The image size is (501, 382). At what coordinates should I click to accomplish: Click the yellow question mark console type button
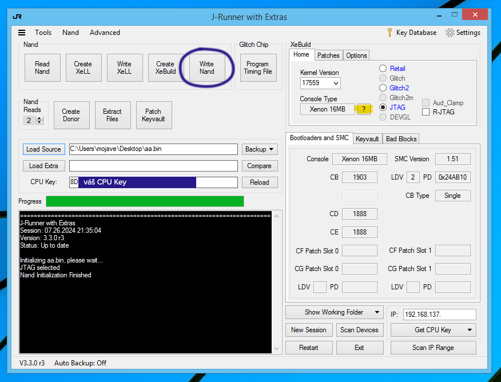pyautogui.click(x=364, y=109)
